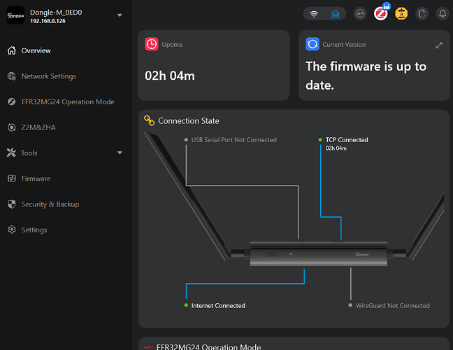Click the blue firmware refresh icon
Image resolution: width=453 pixels, height=350 pixels.
[x=312, y=44]
